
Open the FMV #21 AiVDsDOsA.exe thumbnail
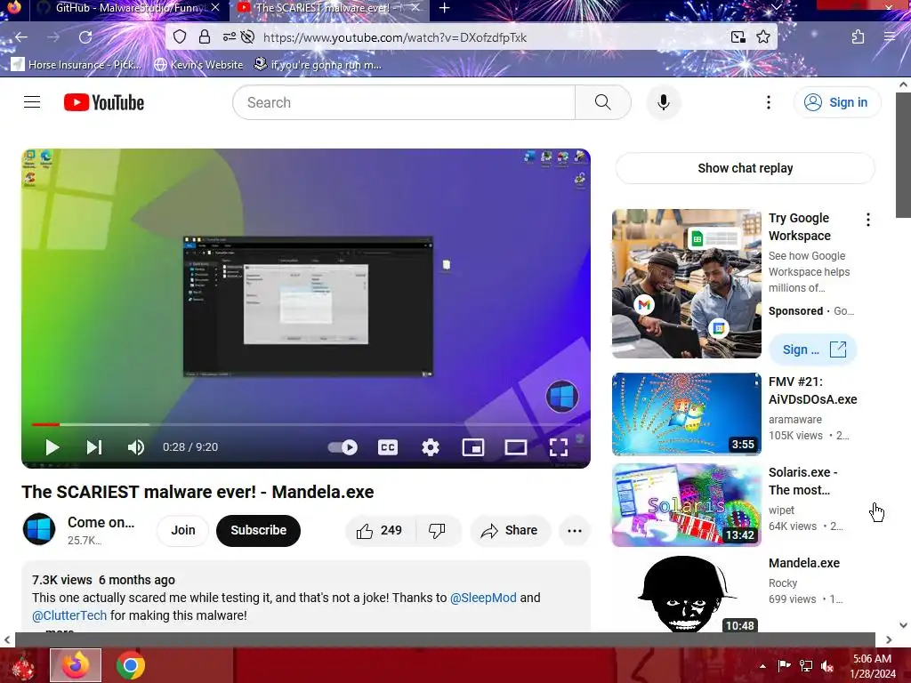(686, 414)
